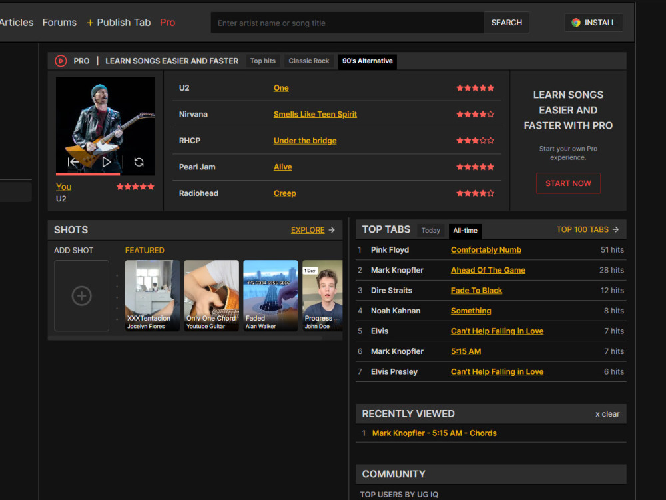
Task: Open the XXXTentacion shot thumbnail
Action: [x=152, y=295]
